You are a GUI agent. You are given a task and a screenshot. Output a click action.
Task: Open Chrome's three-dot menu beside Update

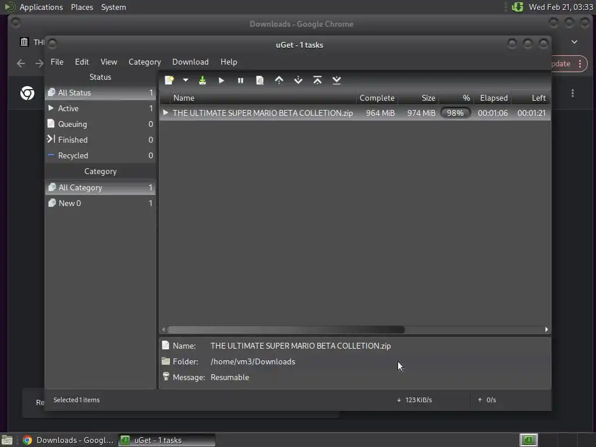coord(580,63)
